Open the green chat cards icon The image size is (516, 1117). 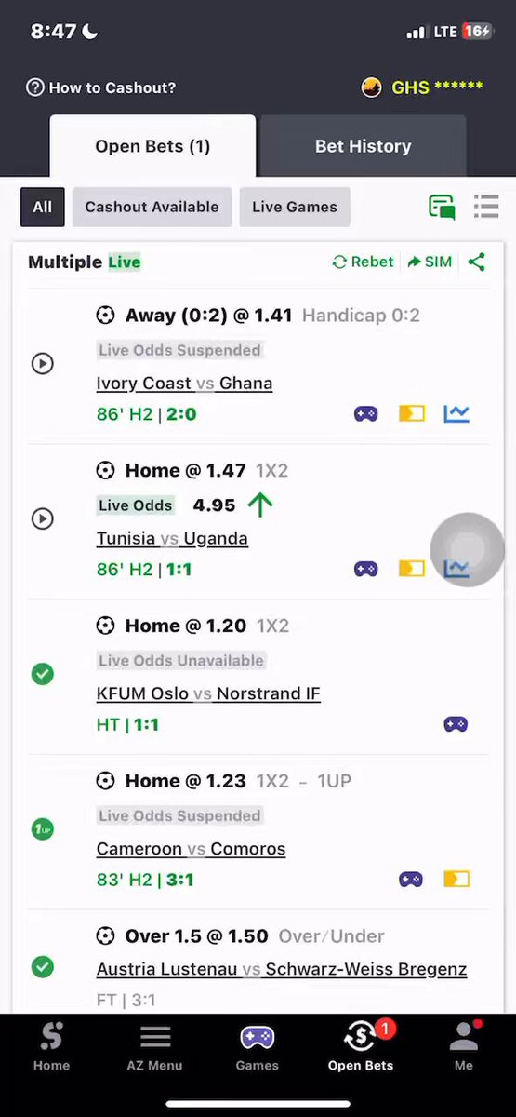[x=442, y=207]
